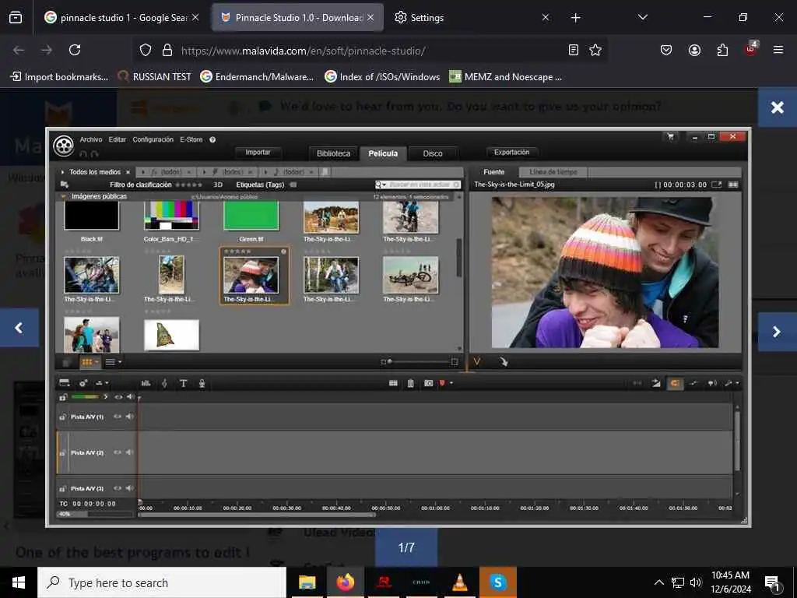Open the Endermanch/Malware bookmark
The height and width of the screenshot is (598, 797).
[257, 77]
